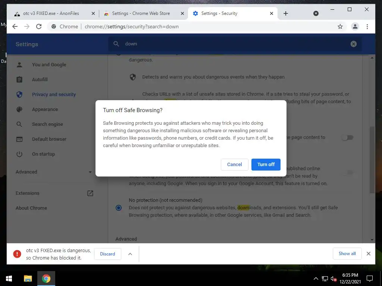
Task: Click the Chrome taskbar icon
Action: [46, 279]
